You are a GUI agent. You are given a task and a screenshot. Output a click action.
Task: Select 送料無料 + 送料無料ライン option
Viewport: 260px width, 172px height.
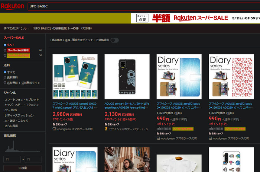pyautogui.click(x=5, y=83)
